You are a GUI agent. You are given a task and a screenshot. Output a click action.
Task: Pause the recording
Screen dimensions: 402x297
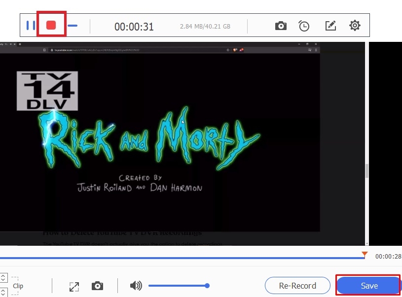click(x=31, y=26)
